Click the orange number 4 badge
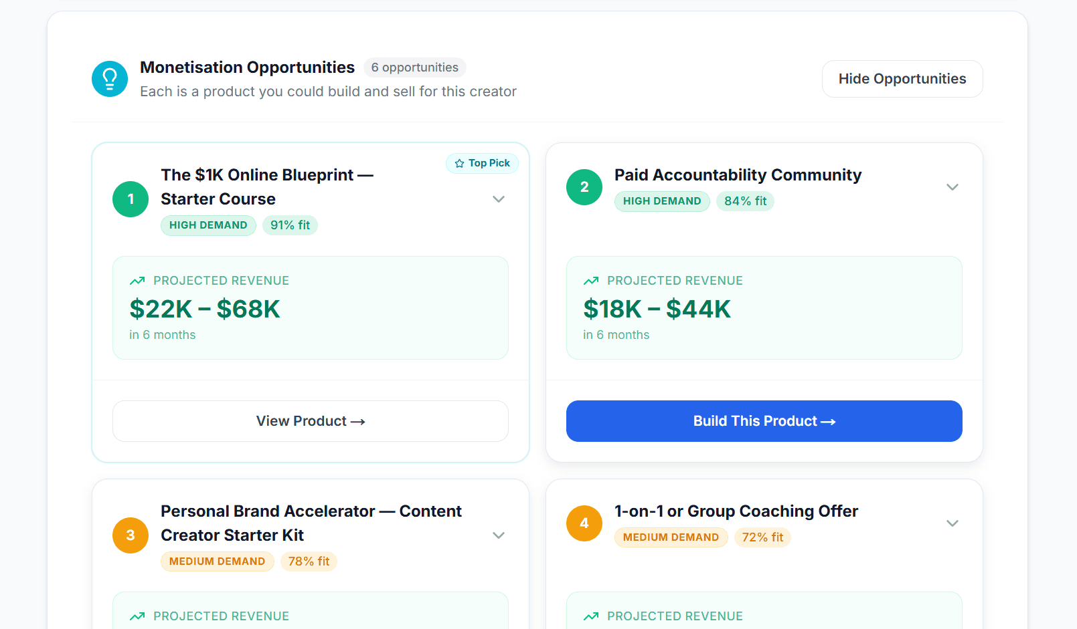1077x629 pixels. (584, 523)
